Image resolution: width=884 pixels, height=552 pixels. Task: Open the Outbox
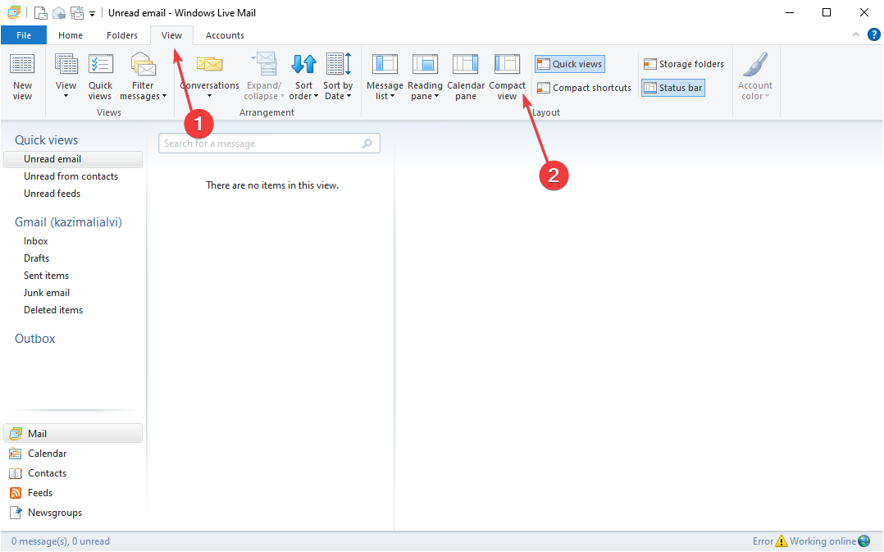pos(35,338)
